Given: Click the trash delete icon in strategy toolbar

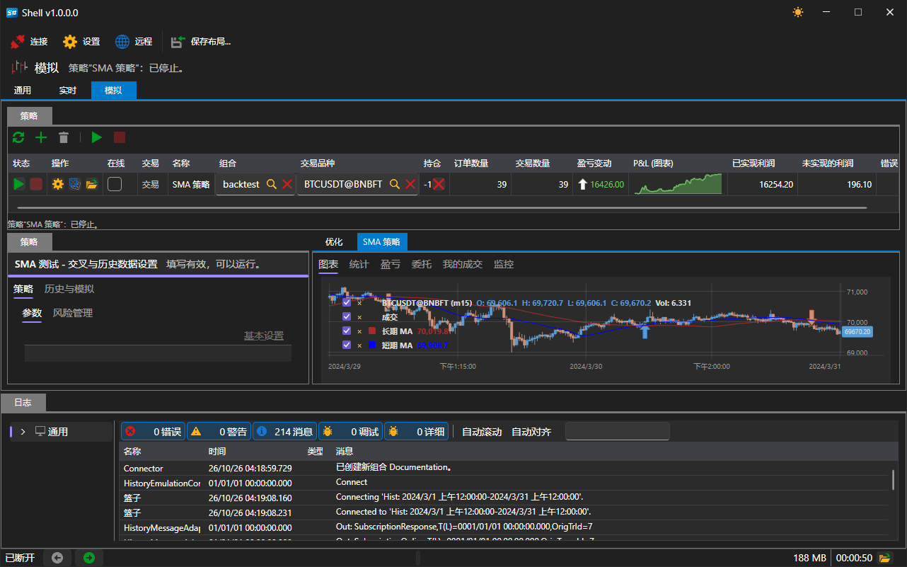Looking at the screenshot, I should coord(64,137).
